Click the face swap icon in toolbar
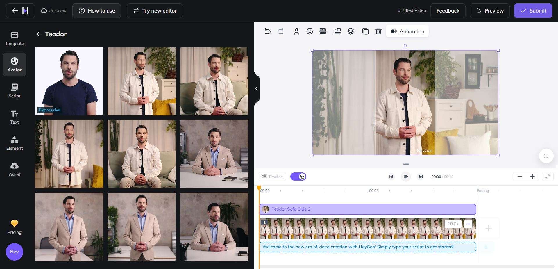The image size is (558, 269). tap(310, 31)
